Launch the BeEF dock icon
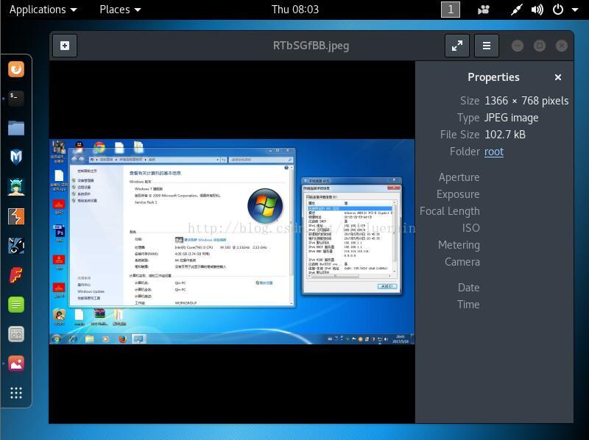Viewport: 589px width, 440px height. [x=16, y=246]
